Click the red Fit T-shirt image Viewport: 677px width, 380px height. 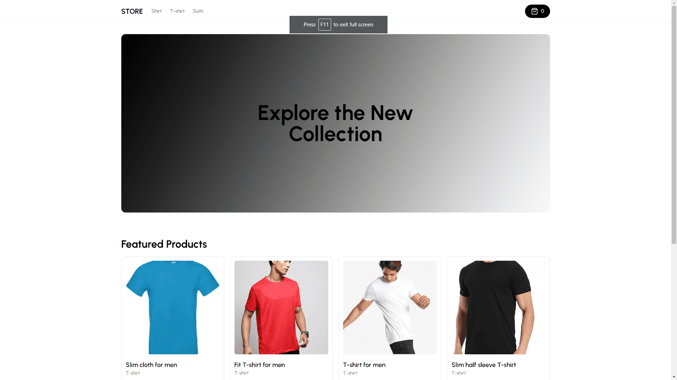coord(281,308)
